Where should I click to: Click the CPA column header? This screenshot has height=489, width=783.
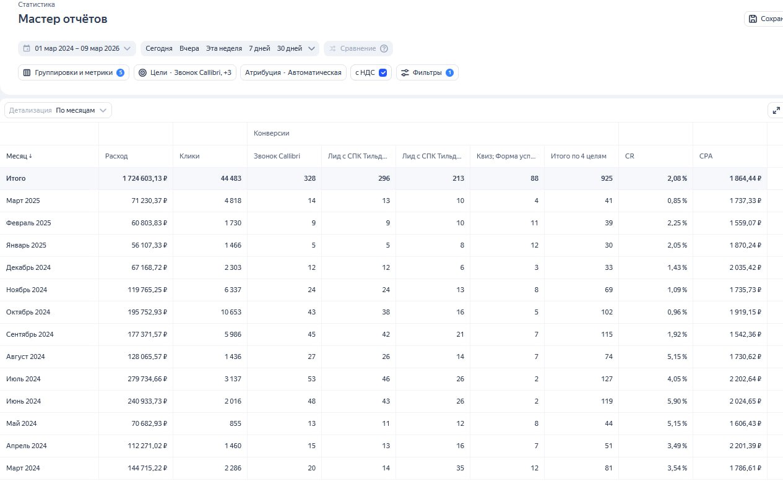706,156
